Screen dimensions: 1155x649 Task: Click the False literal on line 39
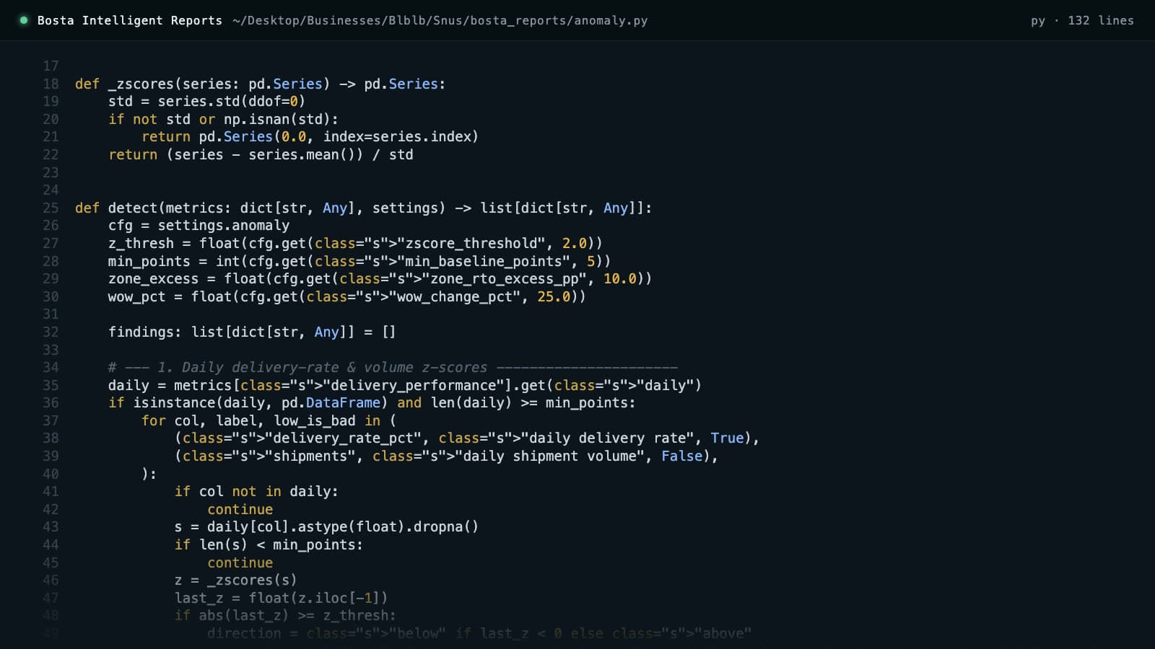(x=681, y=456)
